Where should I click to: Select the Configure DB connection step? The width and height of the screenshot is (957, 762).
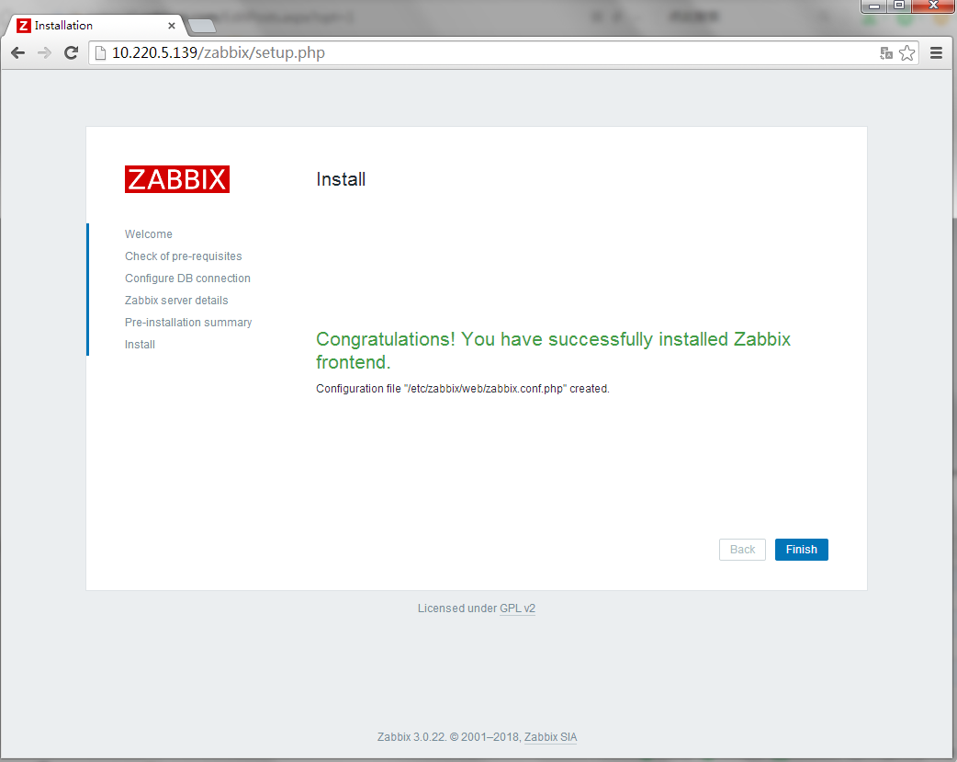pyautogui.click(x=187, y=278)
